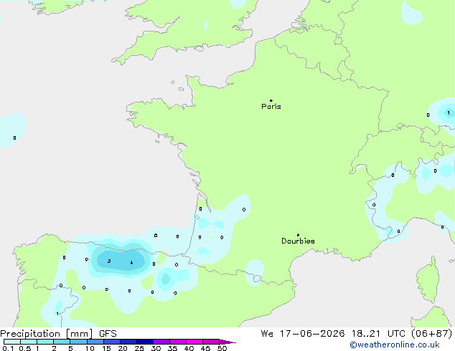Viewport: 455px width, 351px height.
Task: Pick the 1–2 mm legend swatch
Action: [45, 342]
